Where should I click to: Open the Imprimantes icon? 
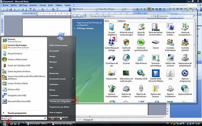coord(111,73)
